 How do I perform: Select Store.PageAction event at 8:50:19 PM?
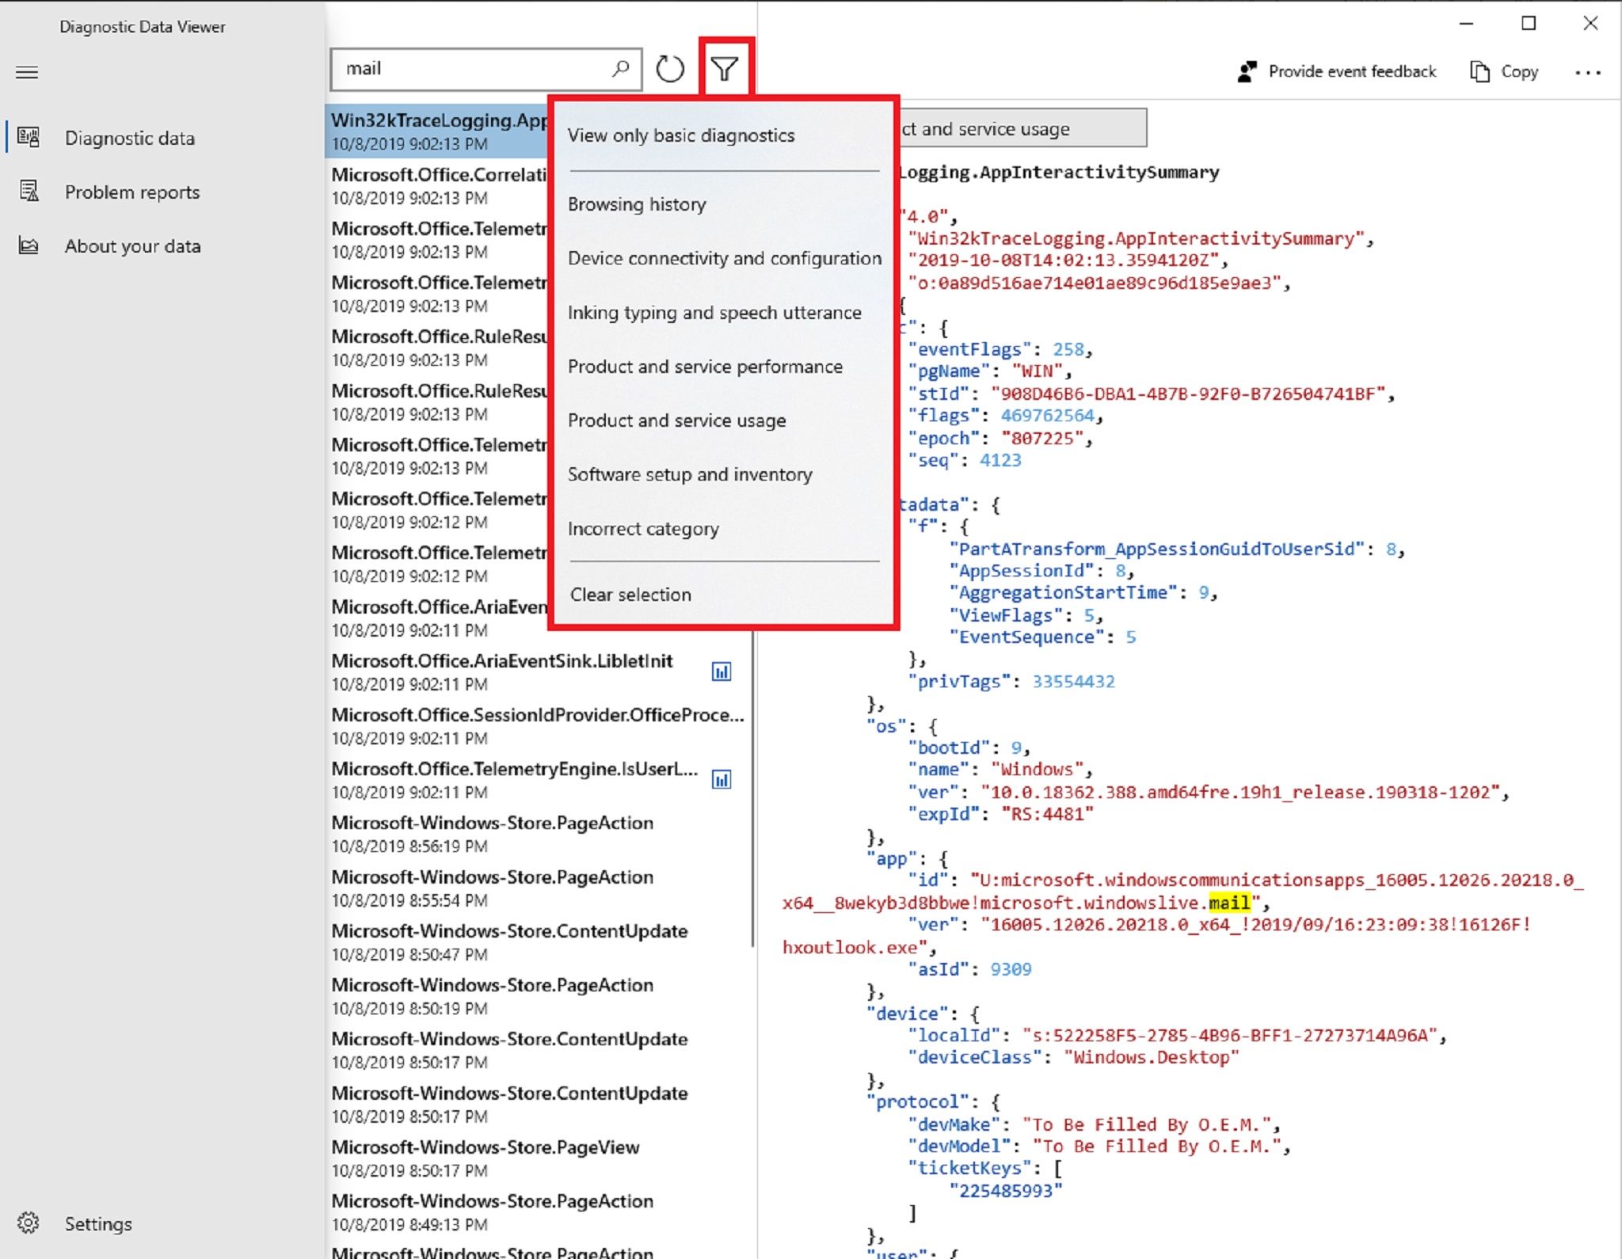538,996
